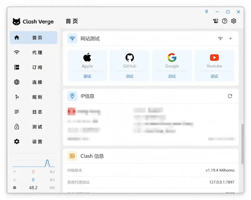Click the lightweight mode icon in header
Screen dimensions: 251x200
(216, 21)
